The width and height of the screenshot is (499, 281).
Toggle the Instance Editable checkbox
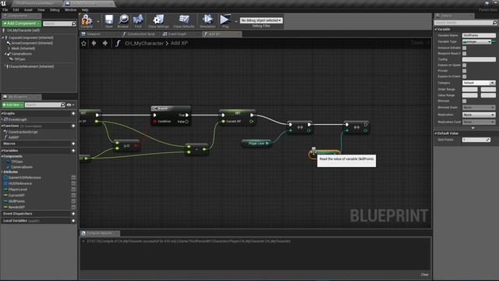pyautogui.click(x=465, y=48)
